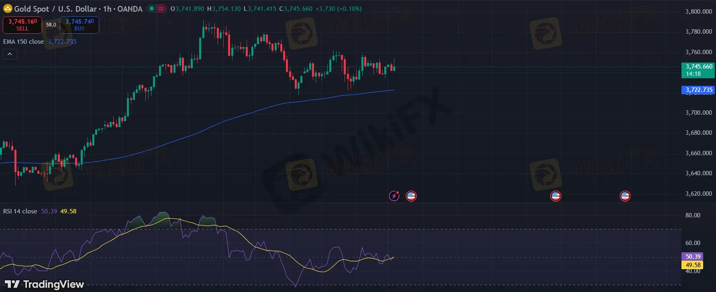Click 3,800.000 on the price axis
The image size is (716, 292).
(x=699, y=12)
